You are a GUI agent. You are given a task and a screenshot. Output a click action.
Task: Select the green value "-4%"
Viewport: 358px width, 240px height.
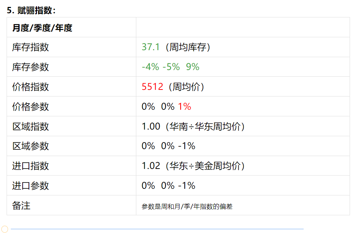pyautogui.click(x=151, y=67)
